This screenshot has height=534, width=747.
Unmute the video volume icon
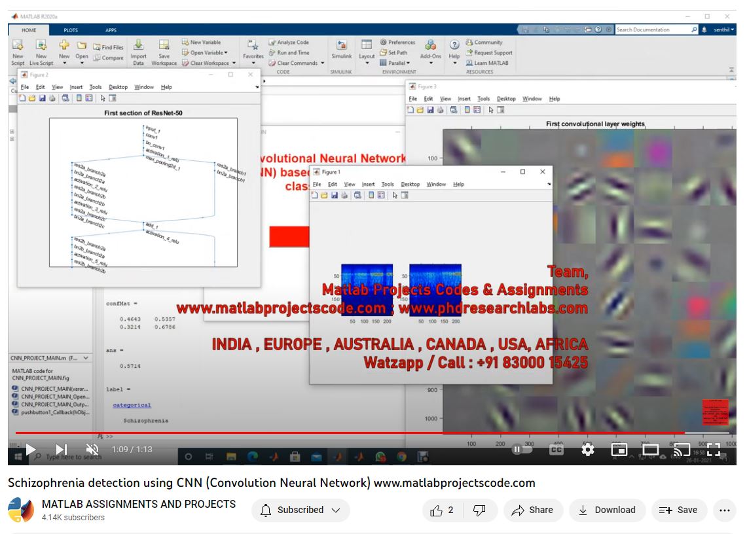92,449
